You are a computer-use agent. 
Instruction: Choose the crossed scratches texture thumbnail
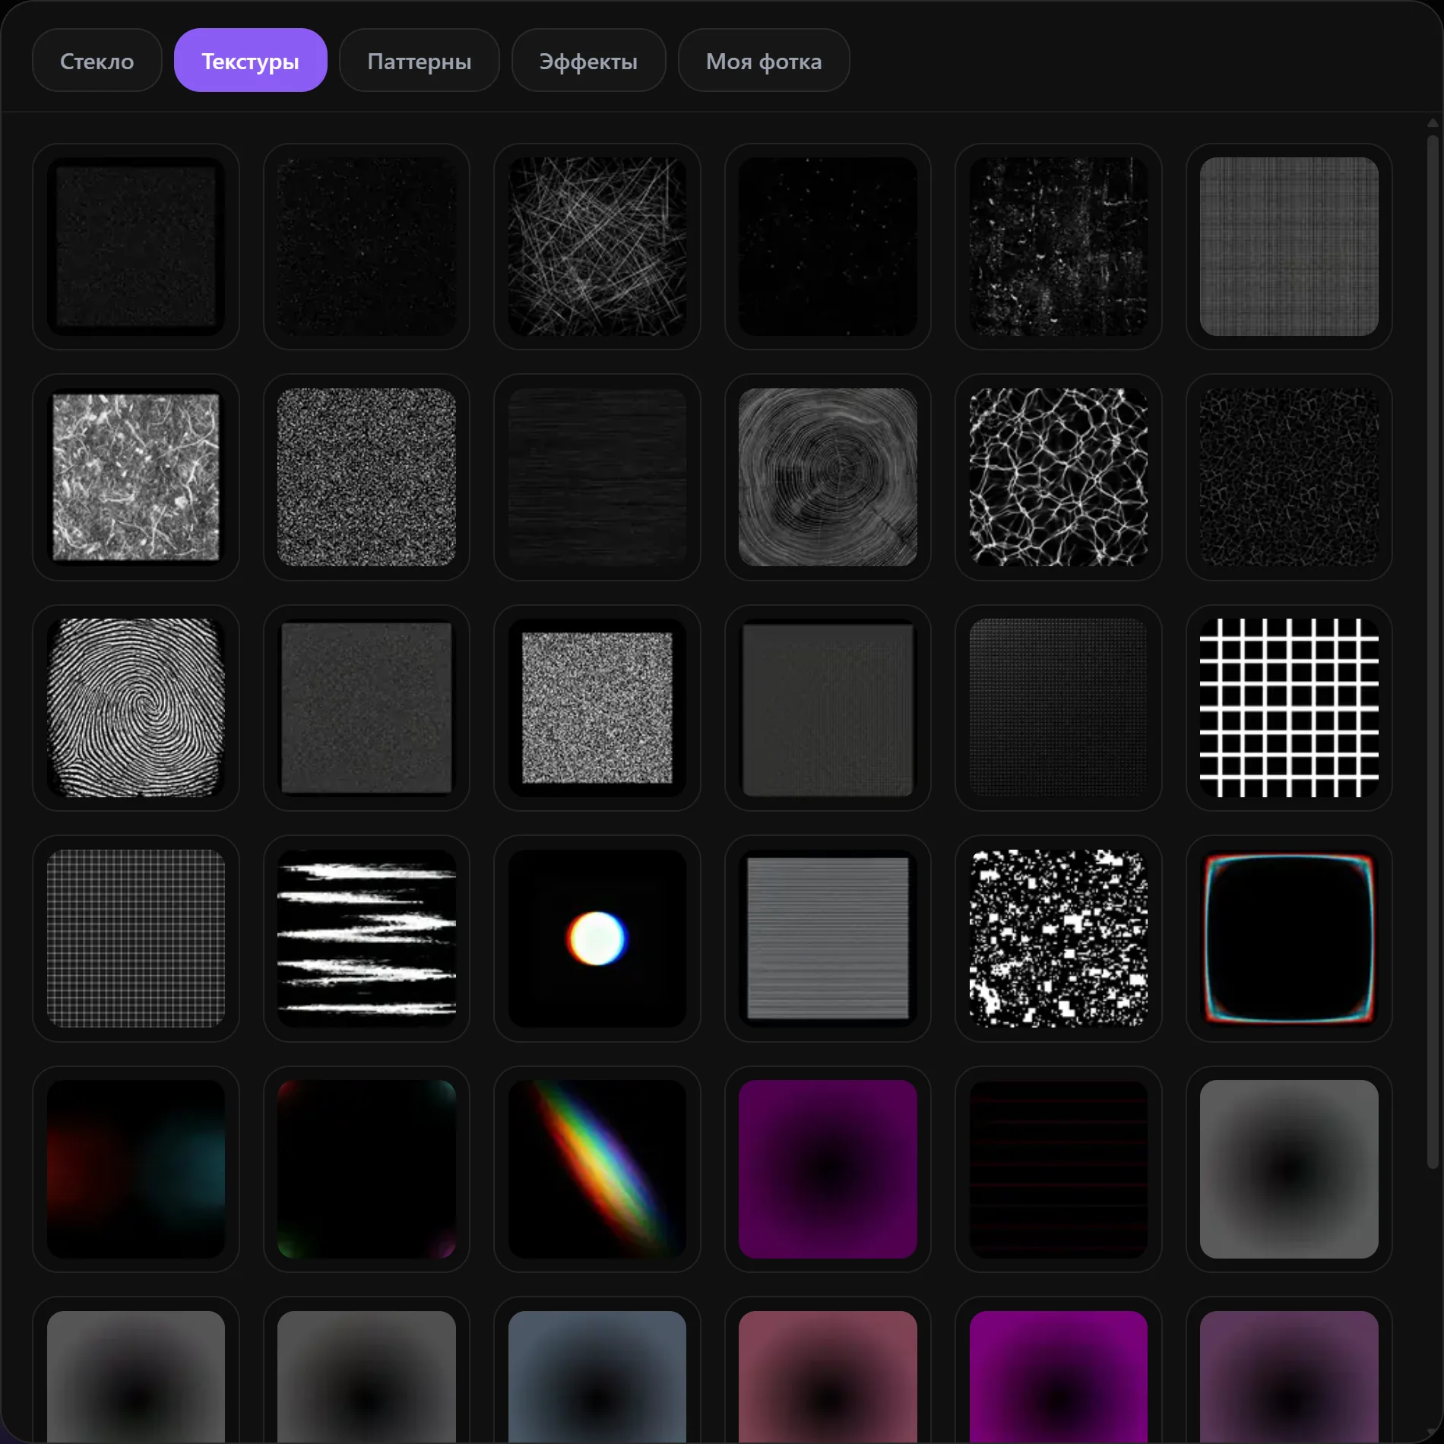597,246
